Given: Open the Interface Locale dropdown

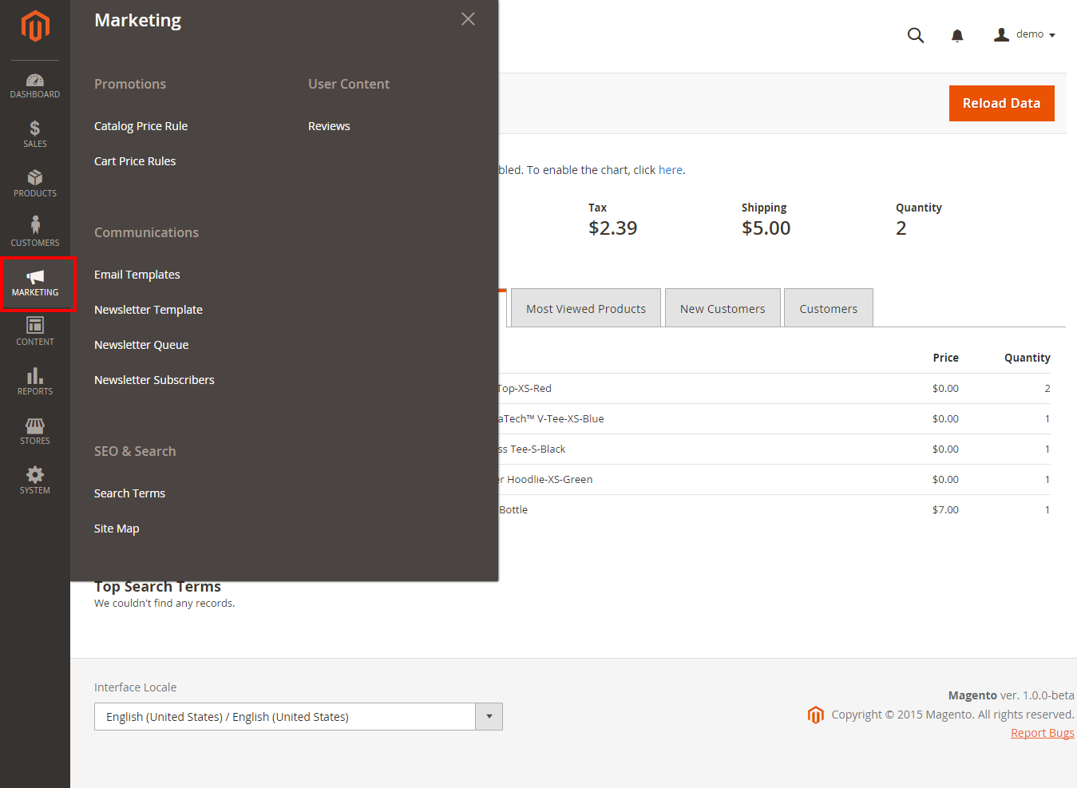Looking at the screenshot, I should [298, 716].
